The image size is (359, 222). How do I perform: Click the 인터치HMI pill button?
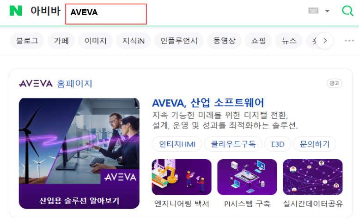(177, 144)
